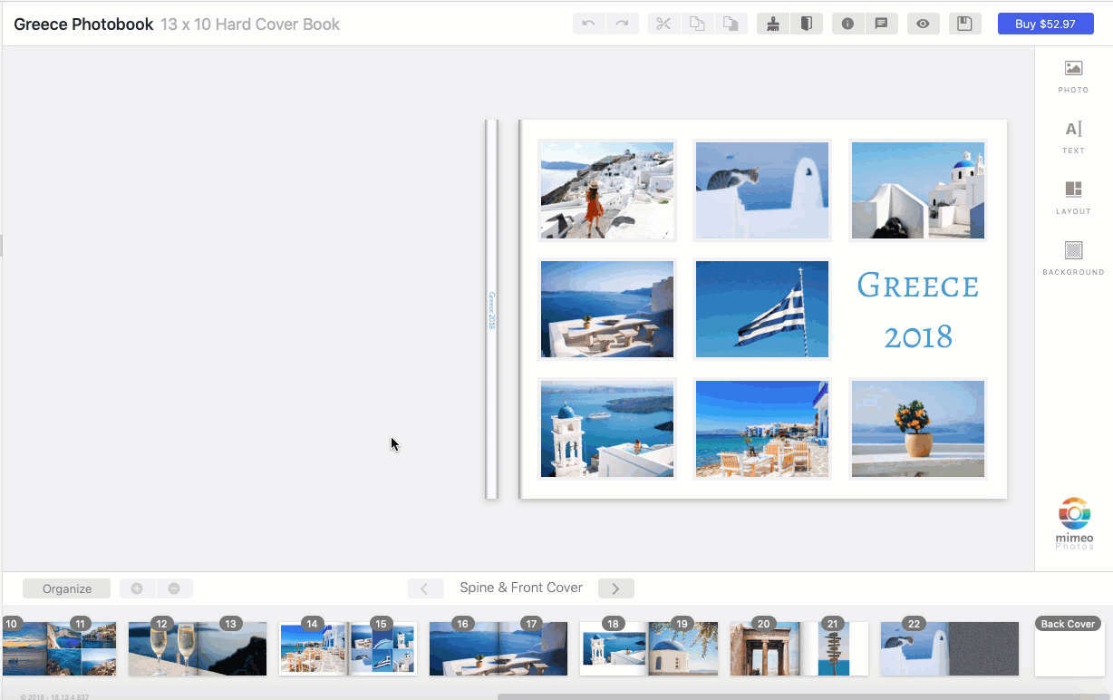The width and height of the screenshot is (1113, 700).
Task: Open the Photo panel
Action: point(1073,74)
